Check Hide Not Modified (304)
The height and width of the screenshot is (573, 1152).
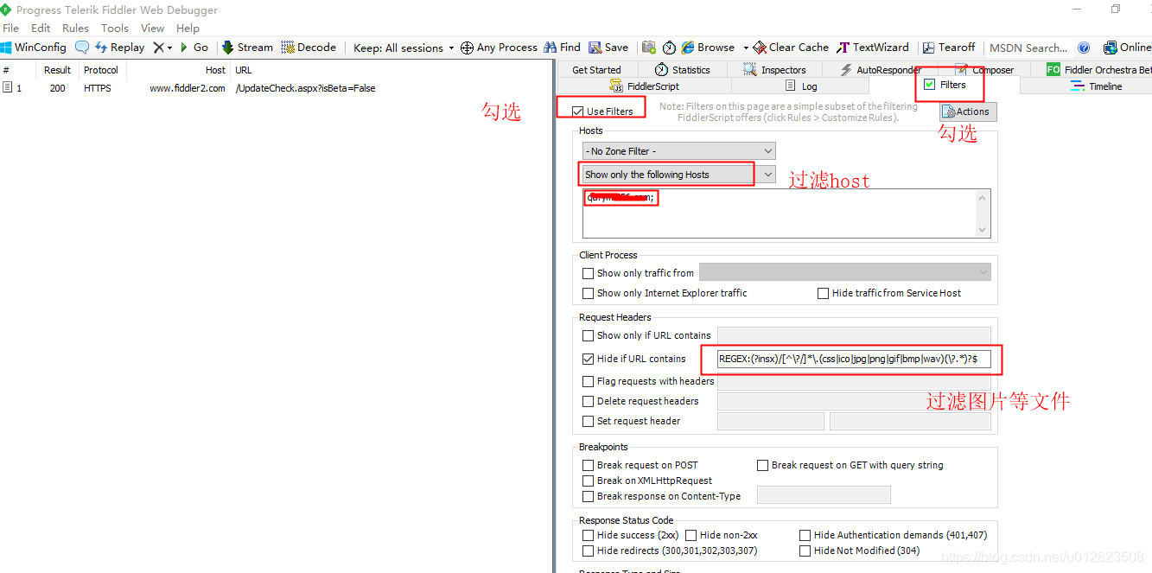coord(805,551)
